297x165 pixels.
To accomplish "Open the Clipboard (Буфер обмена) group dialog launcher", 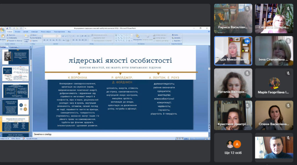I will pyautogui.click(x=22, y=44).
